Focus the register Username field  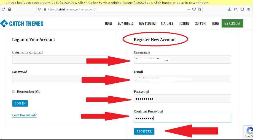click(182, 60)
